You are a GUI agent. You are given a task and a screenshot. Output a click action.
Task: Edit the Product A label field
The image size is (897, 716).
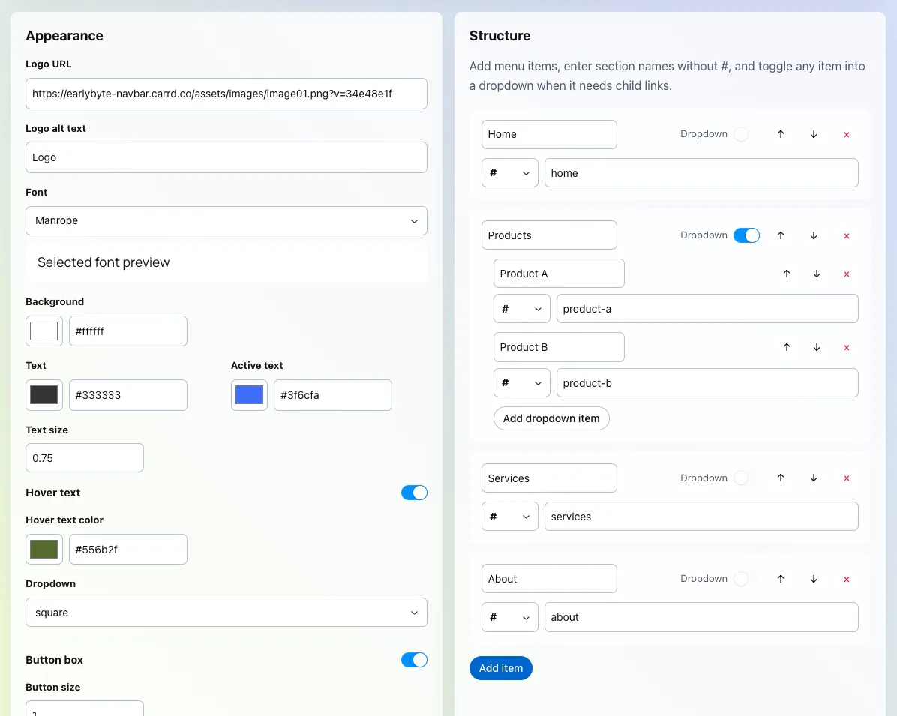pos(559,274)
